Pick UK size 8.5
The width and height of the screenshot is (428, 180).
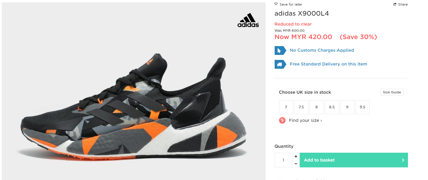[x=332, y=107]
